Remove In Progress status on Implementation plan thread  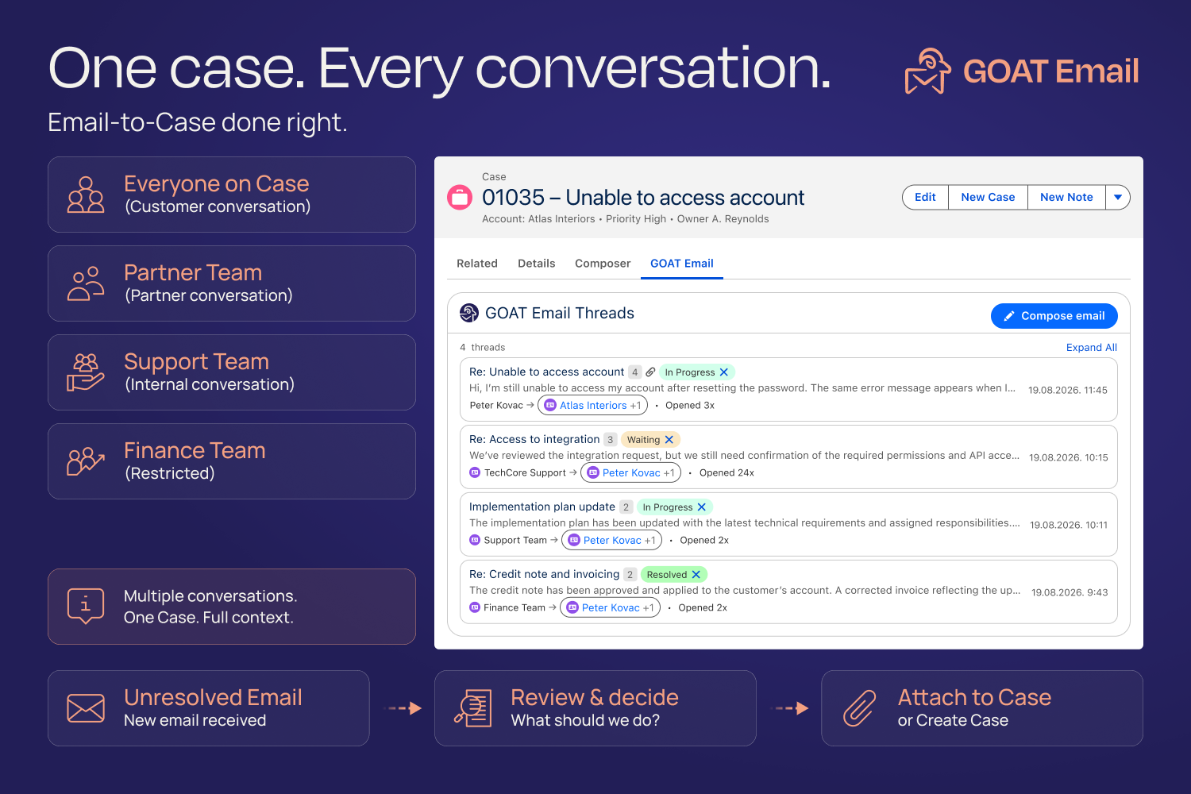point(702,507)
